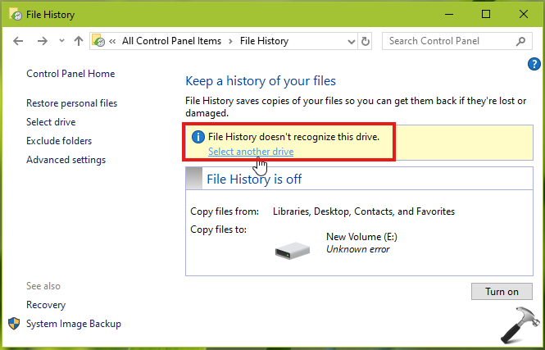Viewport: 545px width, 350px height.
Task: Click the Turn on button
Action: 502,291
